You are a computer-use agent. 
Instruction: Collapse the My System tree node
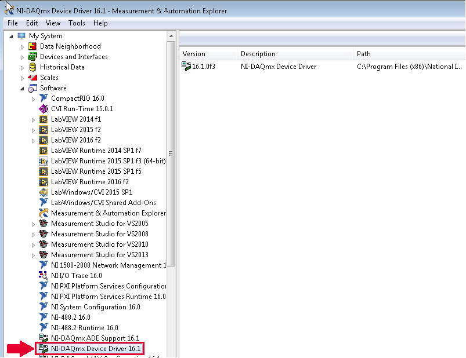coord(11,36)
